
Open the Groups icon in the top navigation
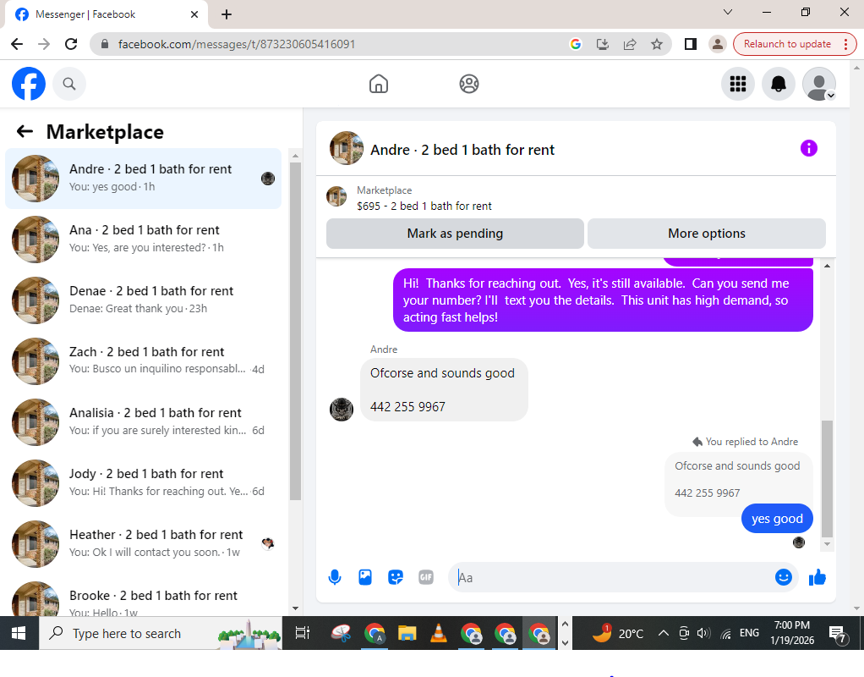pyautogui.click(x=469, y=84)
